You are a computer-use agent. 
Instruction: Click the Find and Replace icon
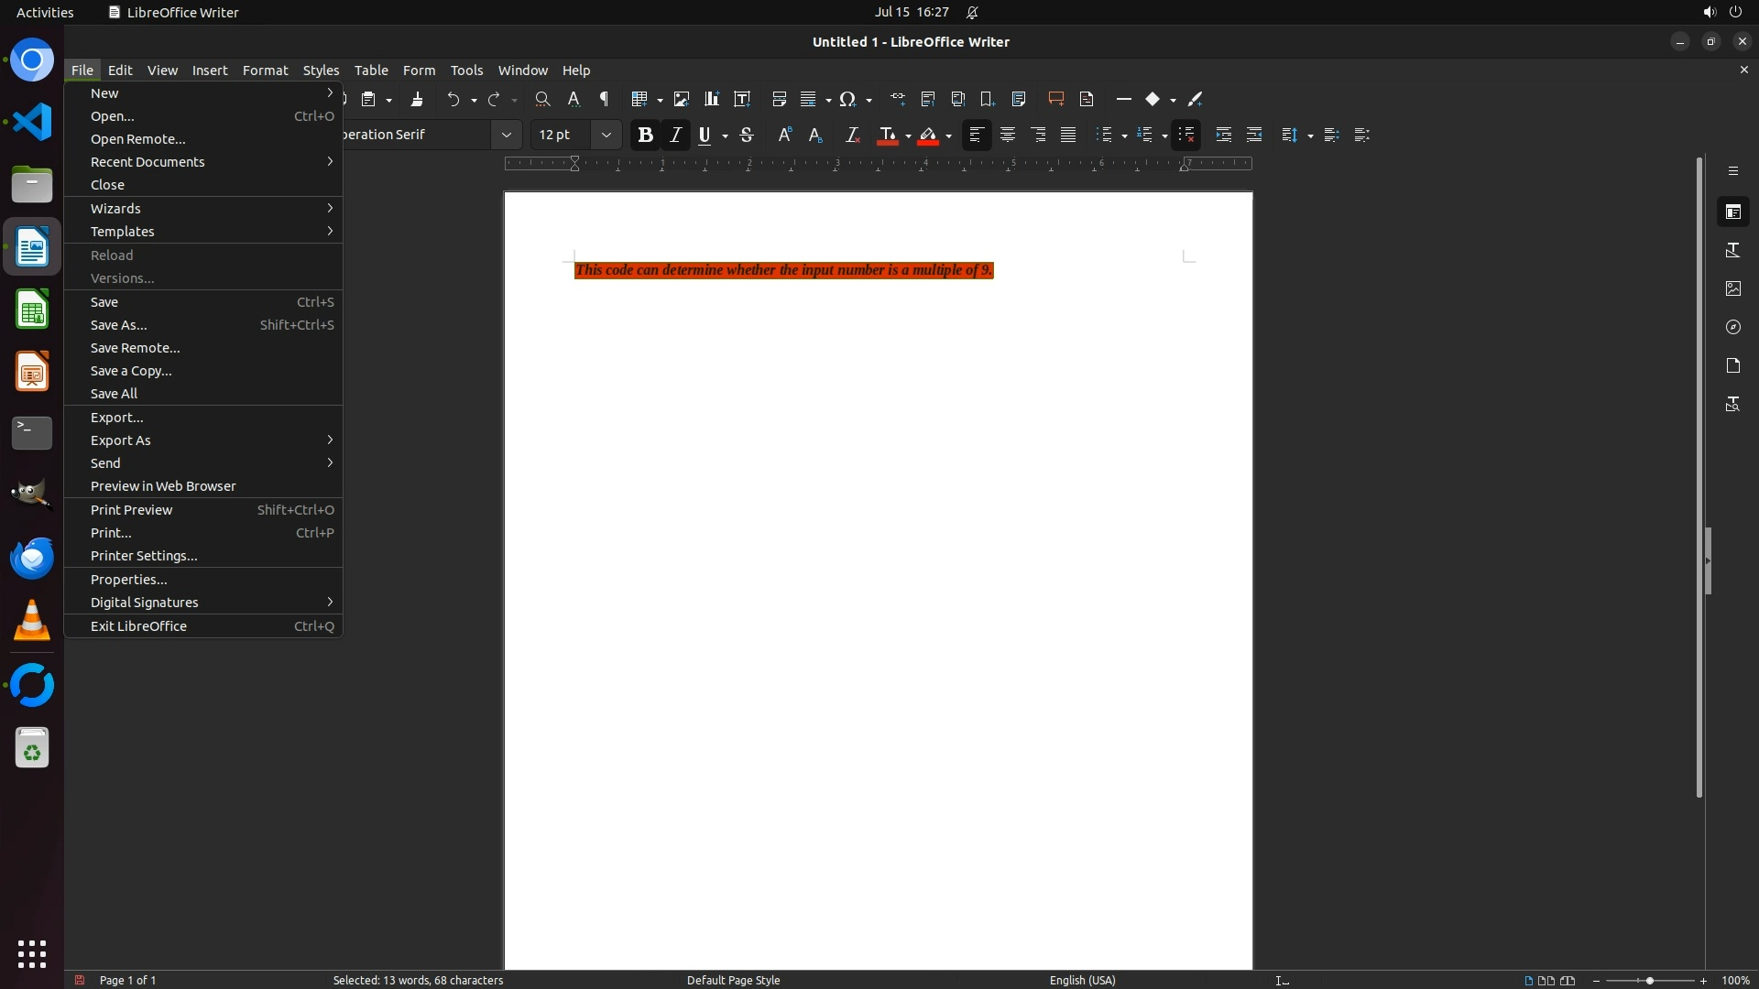click(x=542, y=99)
